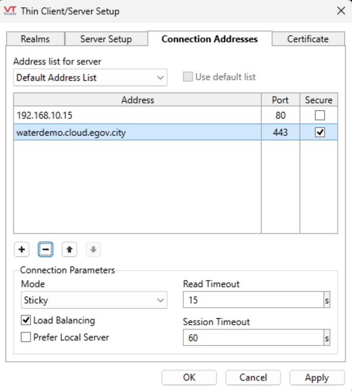Click Apply to save changes

click(x=316, y=378)
